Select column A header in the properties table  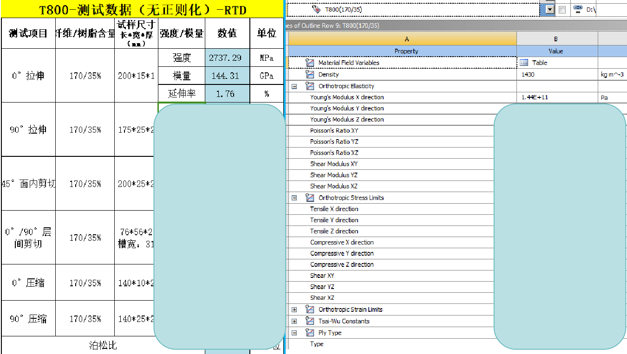(x=402, y=39)
